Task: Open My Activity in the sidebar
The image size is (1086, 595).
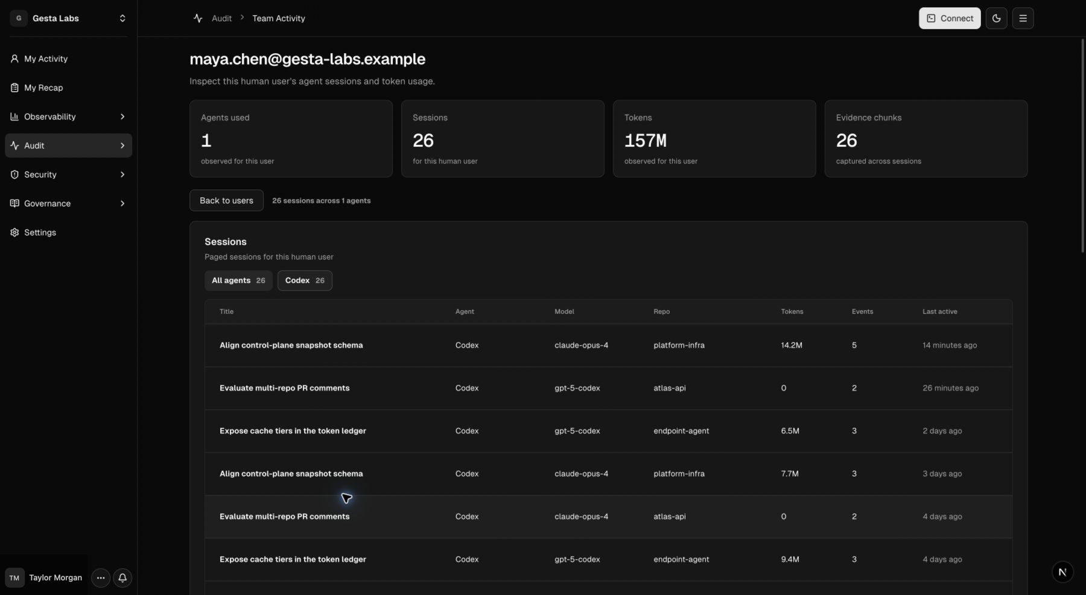Action: pos(68,59)
